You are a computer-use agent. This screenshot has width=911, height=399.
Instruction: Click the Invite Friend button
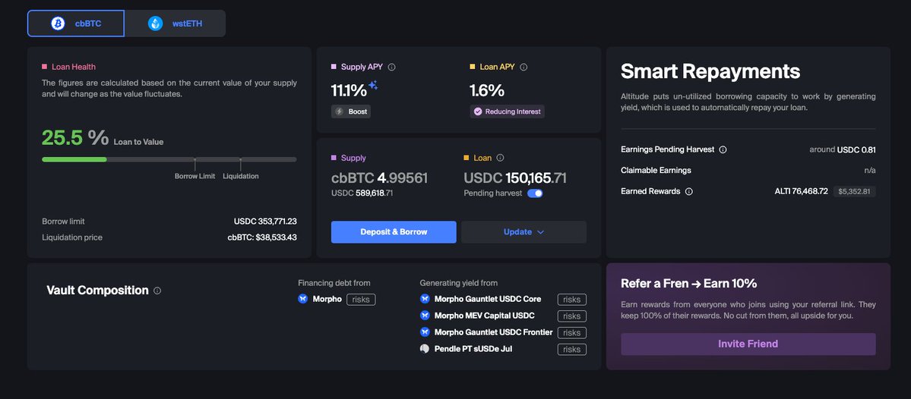click(x=748, y=344)
